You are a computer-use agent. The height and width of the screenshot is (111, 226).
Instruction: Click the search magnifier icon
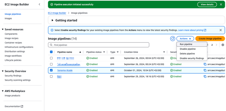[51, 45]
